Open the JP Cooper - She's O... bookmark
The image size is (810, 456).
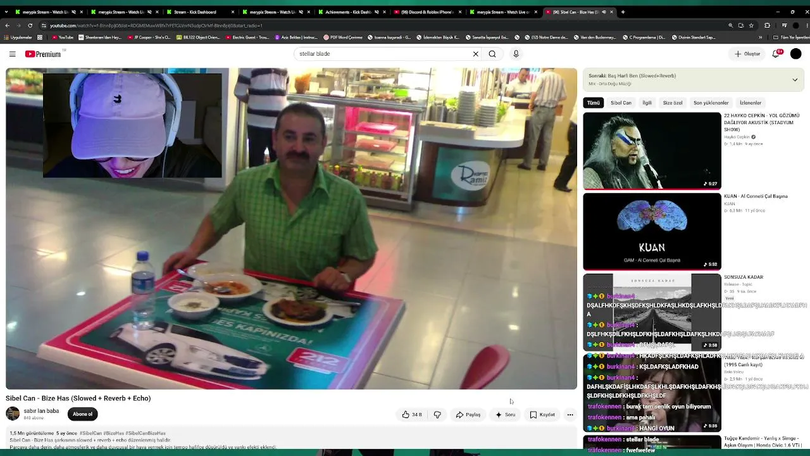149,37
